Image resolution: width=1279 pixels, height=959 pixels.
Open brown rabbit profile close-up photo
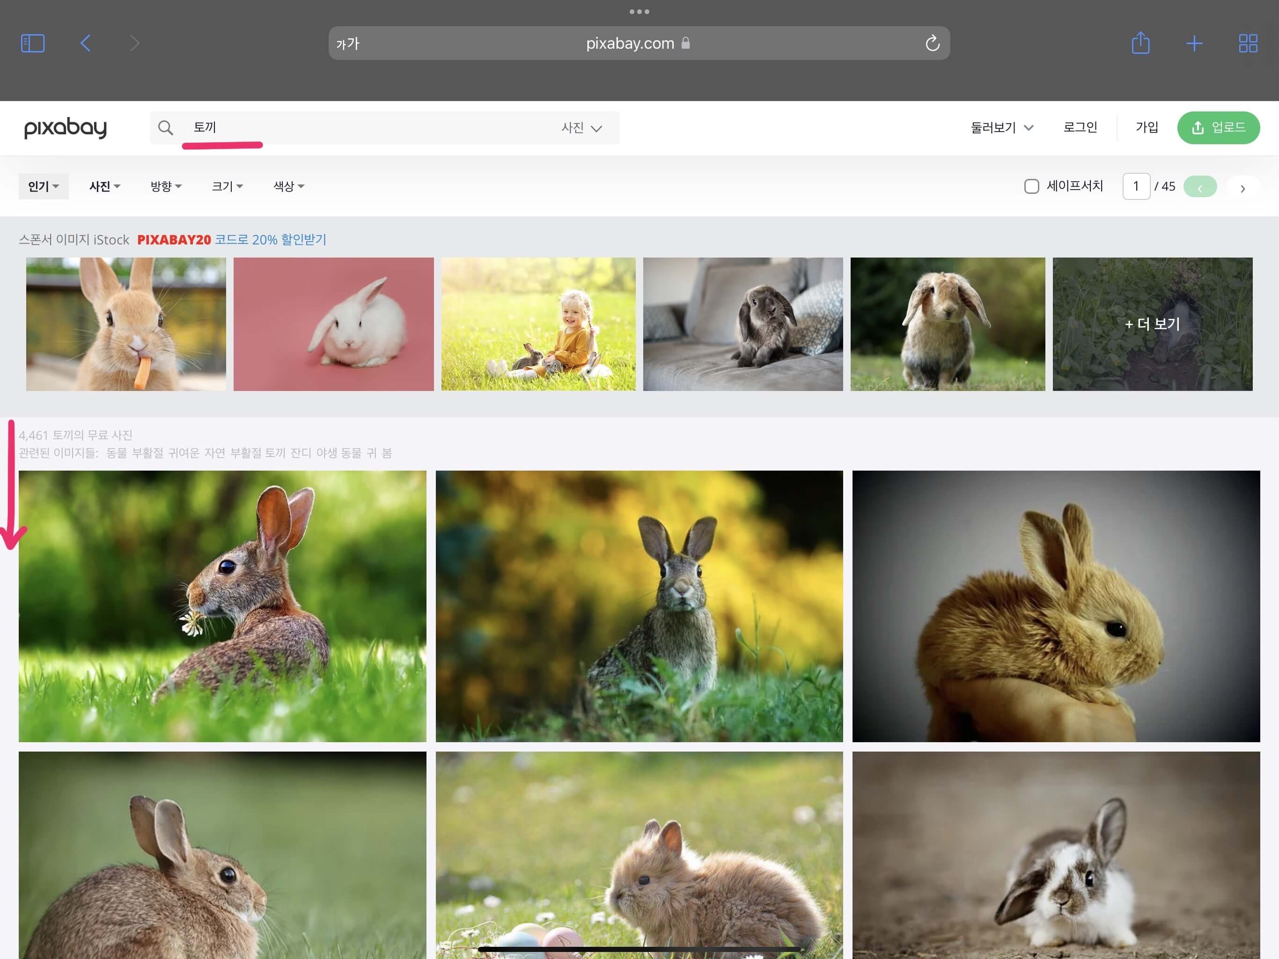(222, 855)
